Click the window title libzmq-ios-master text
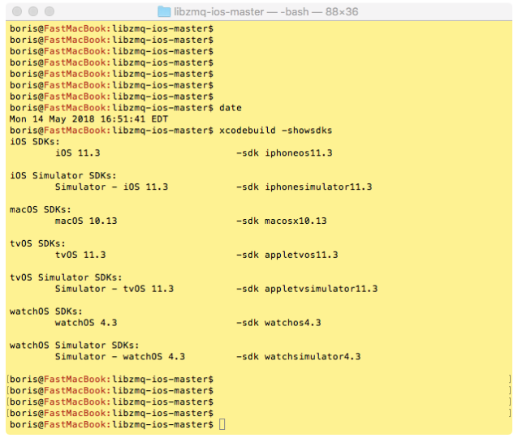 pyautogui.click(x=216, y=11)
